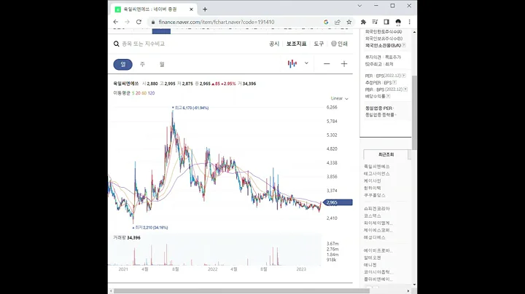Screen dimensions: 525x294
Task: Click the Google icon in the address bar
Action: (326, 22)
